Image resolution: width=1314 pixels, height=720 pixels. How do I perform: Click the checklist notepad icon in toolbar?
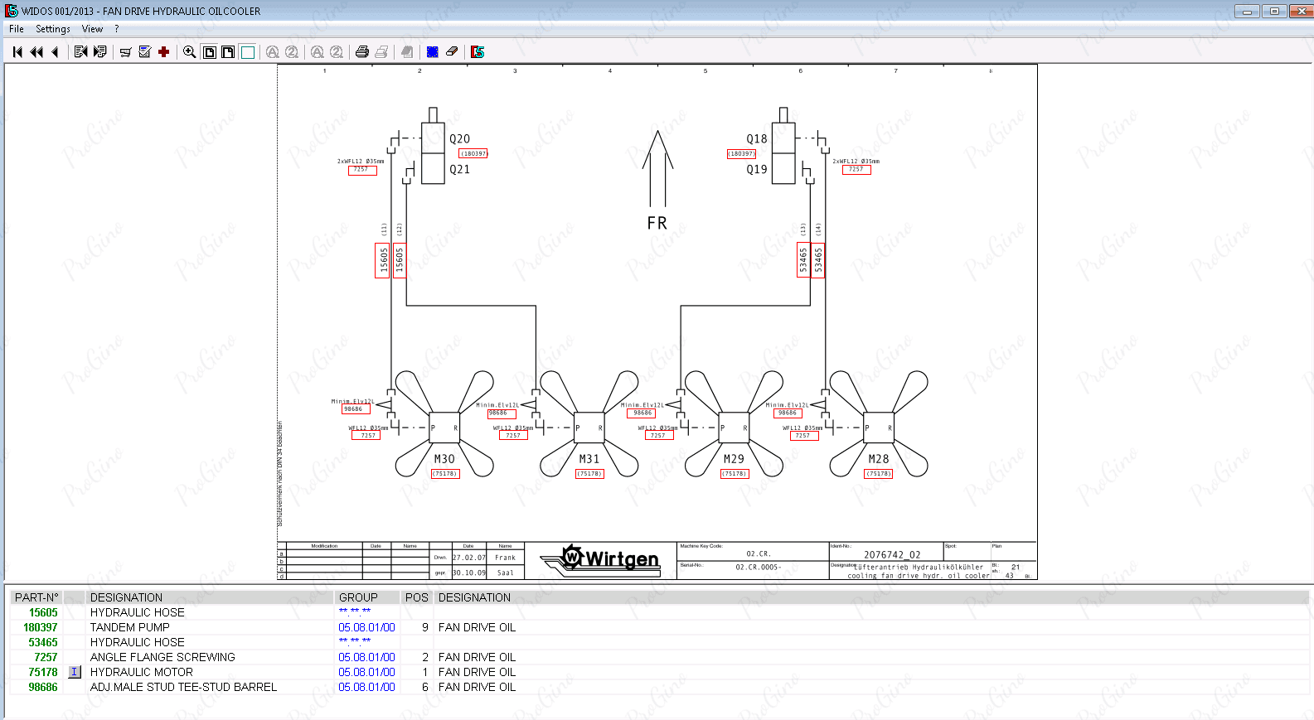coord(145,52)
